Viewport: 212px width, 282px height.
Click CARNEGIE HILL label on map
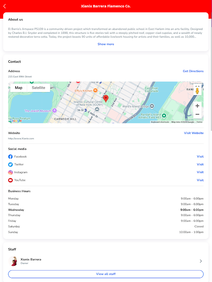point(65,119)
